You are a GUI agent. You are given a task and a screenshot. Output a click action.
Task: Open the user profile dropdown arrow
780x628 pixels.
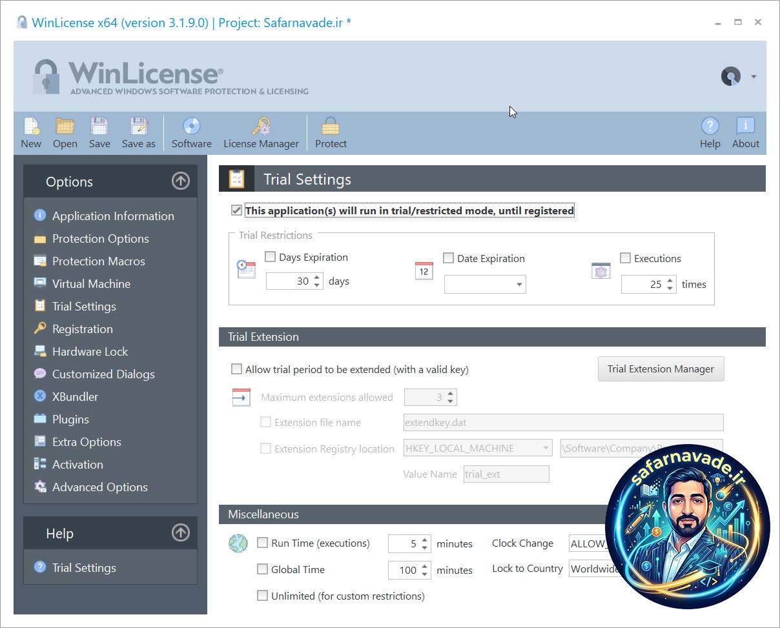[754, 77]
